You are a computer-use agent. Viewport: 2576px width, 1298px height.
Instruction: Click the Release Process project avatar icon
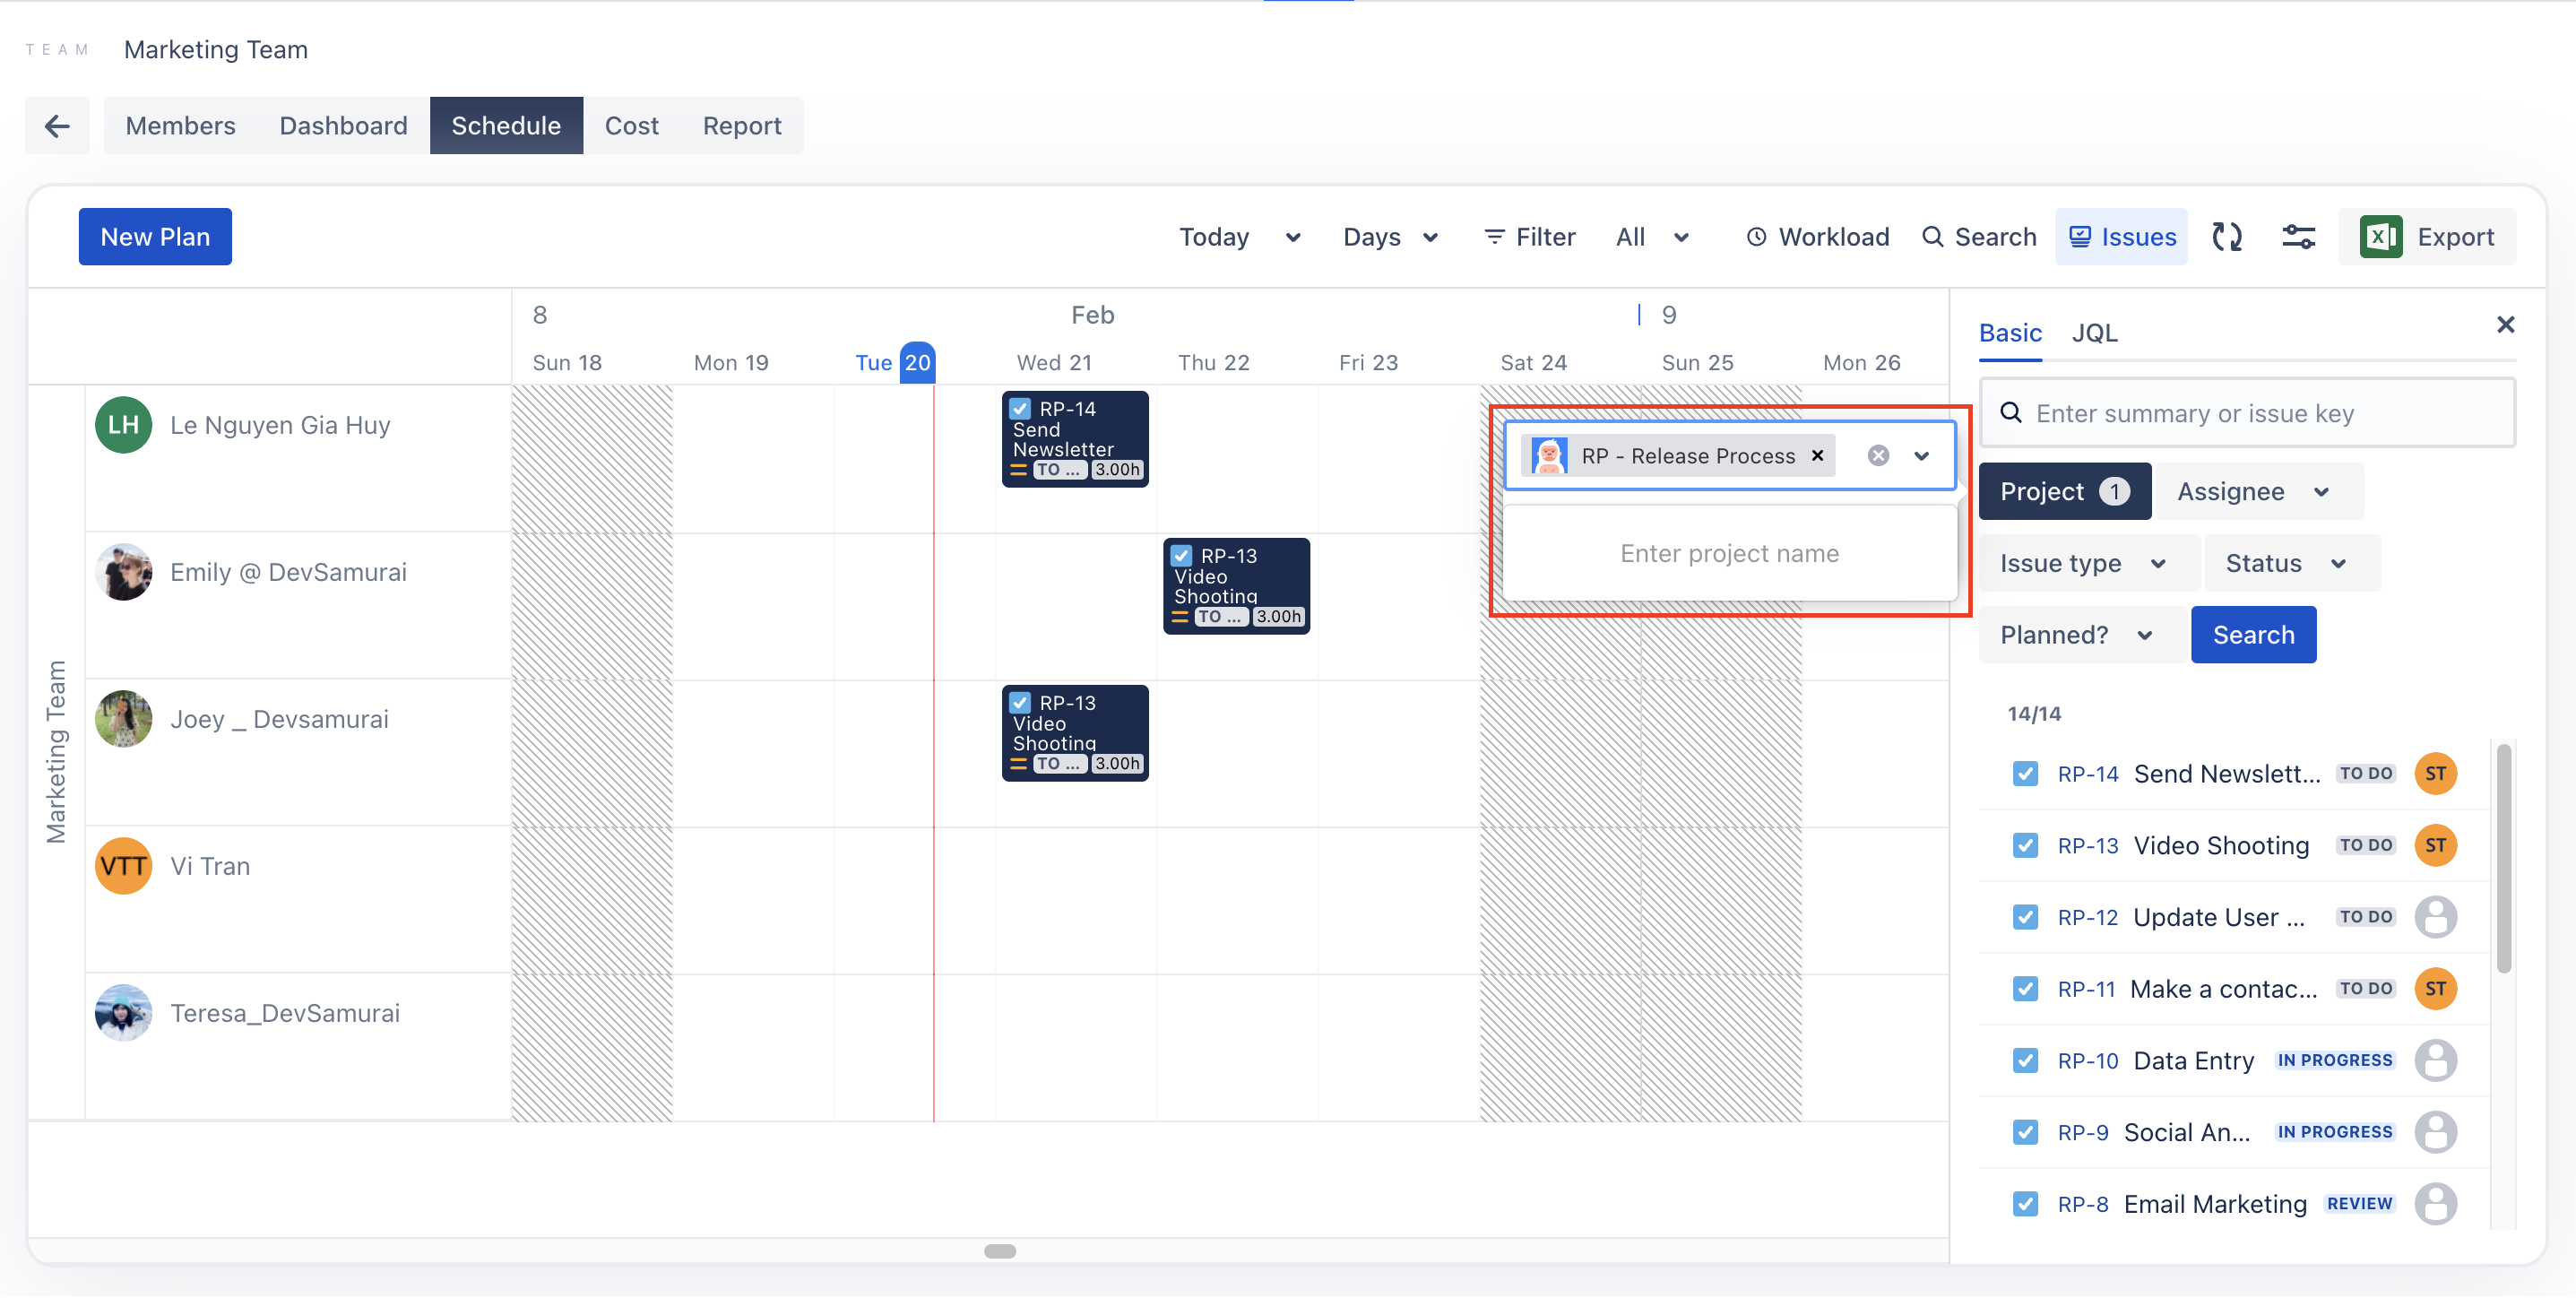[1549, 456]
